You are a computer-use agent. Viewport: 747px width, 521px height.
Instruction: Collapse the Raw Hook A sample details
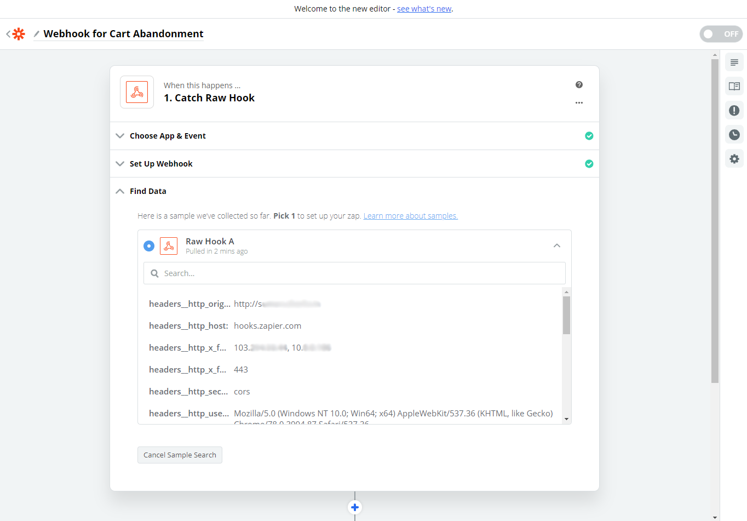(x=557, y=246)
